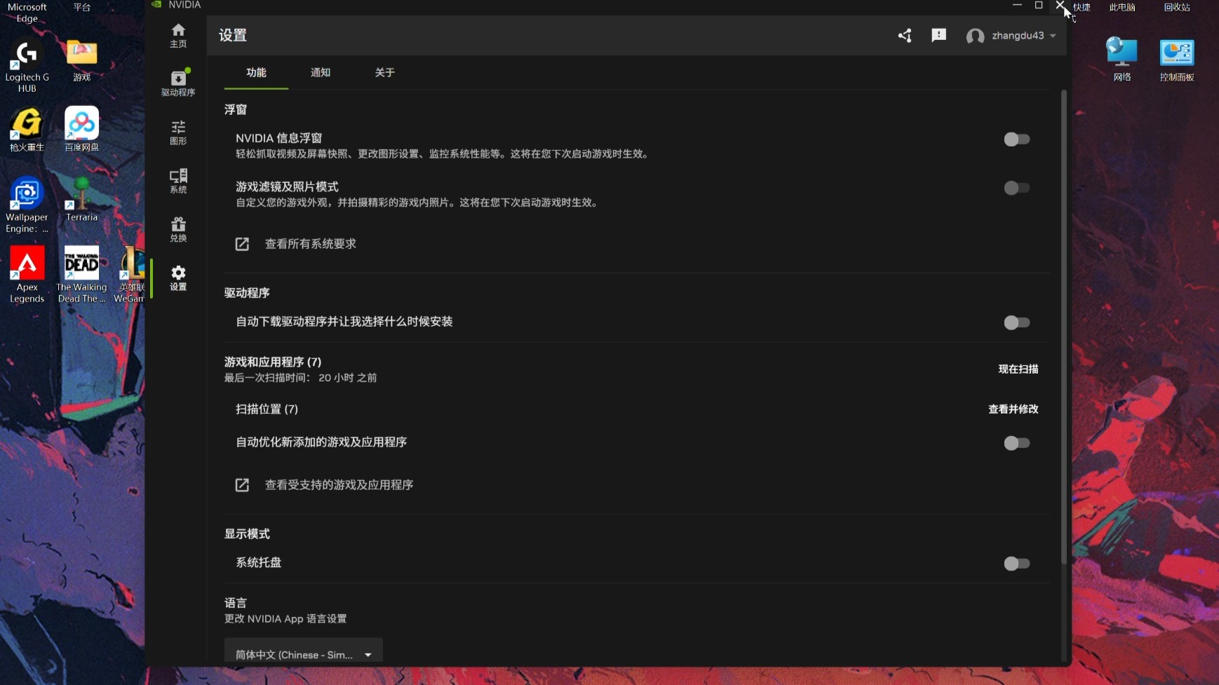Screen dimensions: 1219x685
Task: Enable the NVIDIA 信息浮窗 toggle
Action: click(1016, 140)
